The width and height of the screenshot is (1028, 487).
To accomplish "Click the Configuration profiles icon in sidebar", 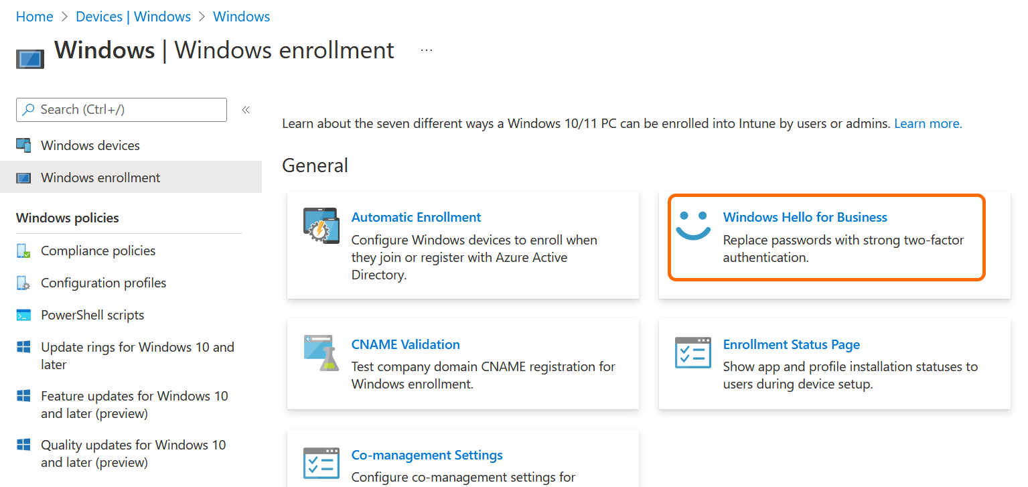I will [23, 283].
